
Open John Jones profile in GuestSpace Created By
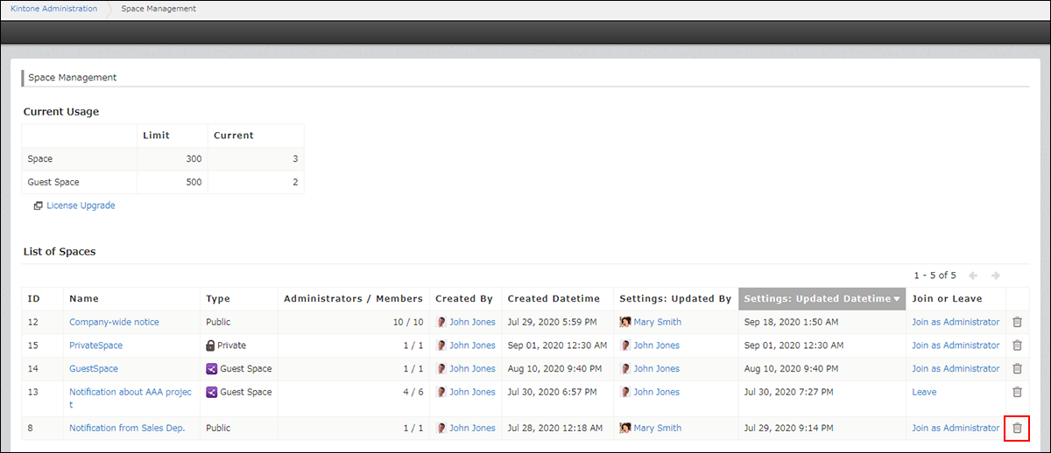(472, 369)
